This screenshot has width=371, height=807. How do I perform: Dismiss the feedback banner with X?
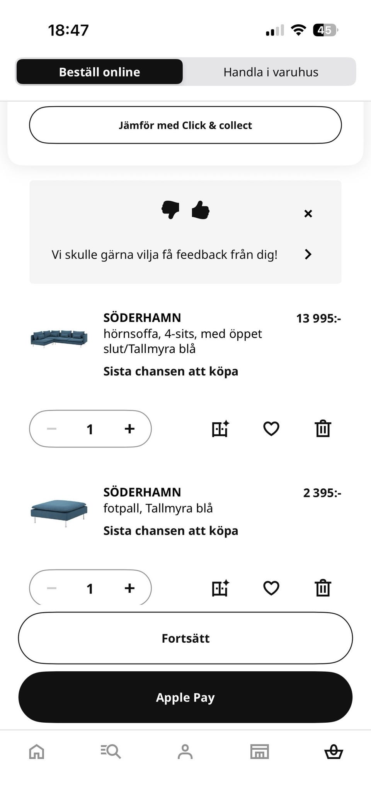pos(308,213)
